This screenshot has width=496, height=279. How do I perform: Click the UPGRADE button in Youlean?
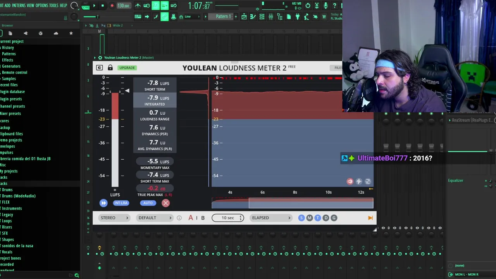(x=127, y=68)
